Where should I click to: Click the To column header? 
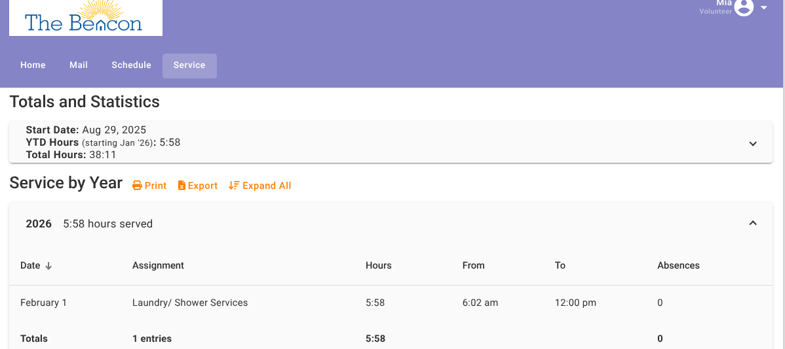560,265
